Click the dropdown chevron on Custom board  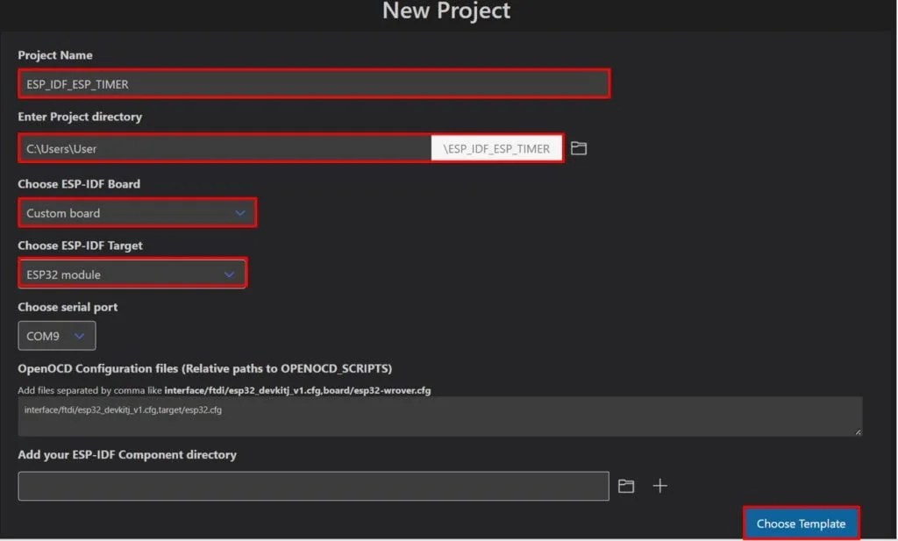coord(240,212)
